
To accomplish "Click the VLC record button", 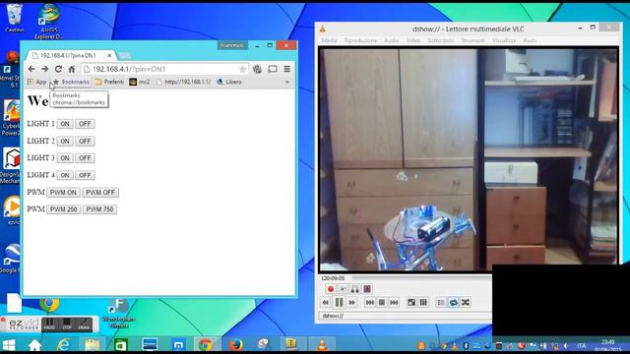I will (331, 289).
